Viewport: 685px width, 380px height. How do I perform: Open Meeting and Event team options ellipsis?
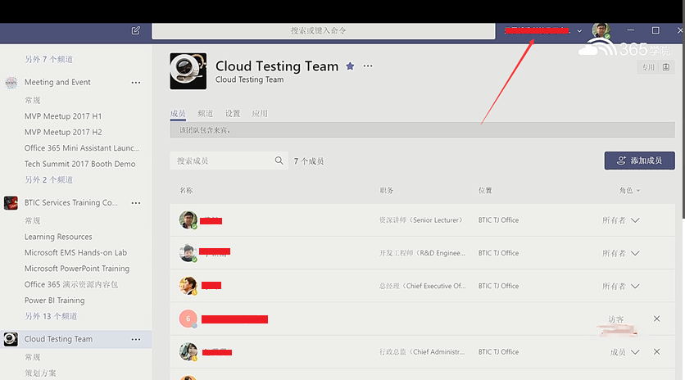136,83
